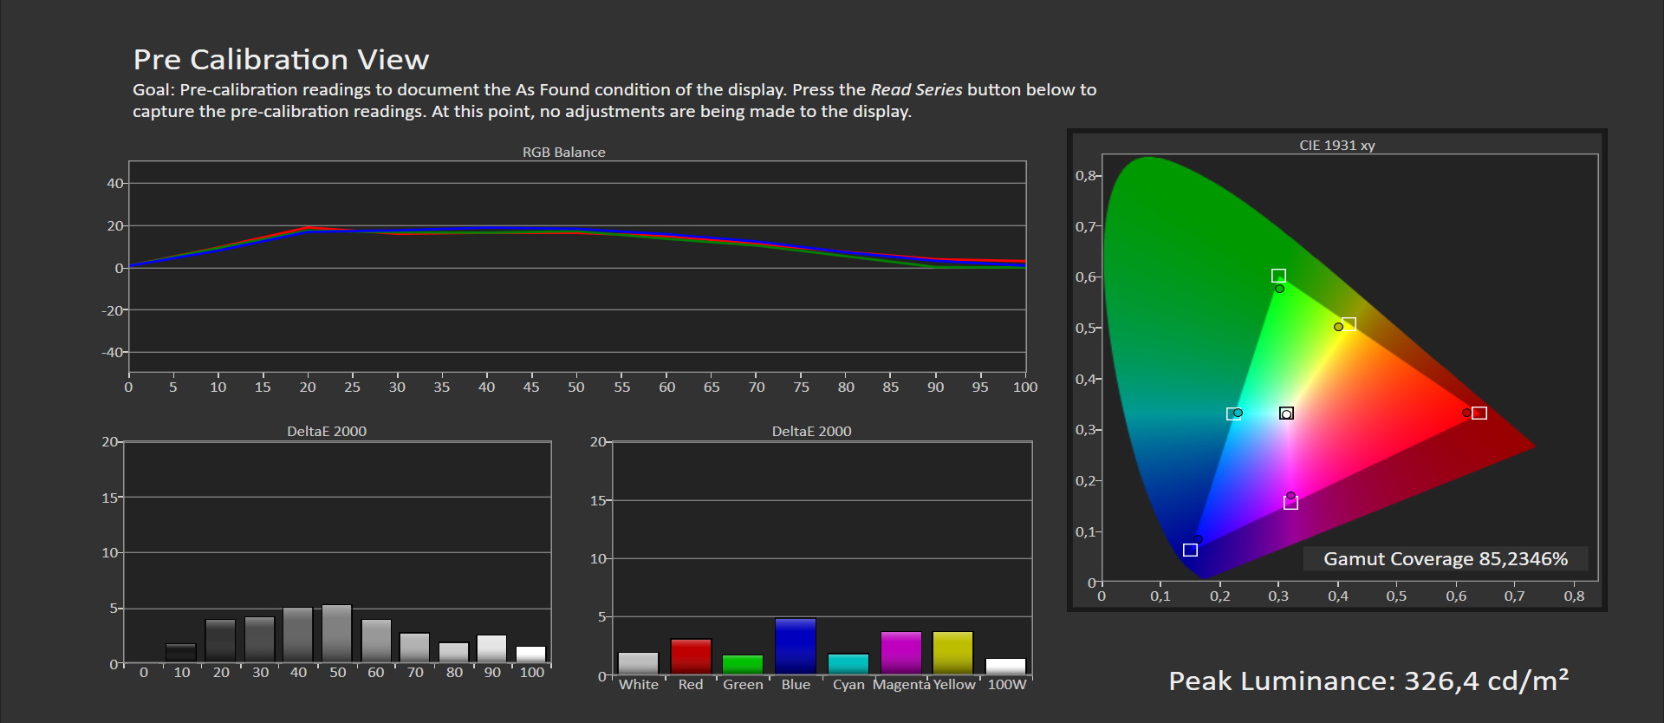The height and width of the screenshot is (723, 1664).
Task: Click the 50% grayscale DeltaE bar
Action: pyautogui.click(x=337, y=634)
